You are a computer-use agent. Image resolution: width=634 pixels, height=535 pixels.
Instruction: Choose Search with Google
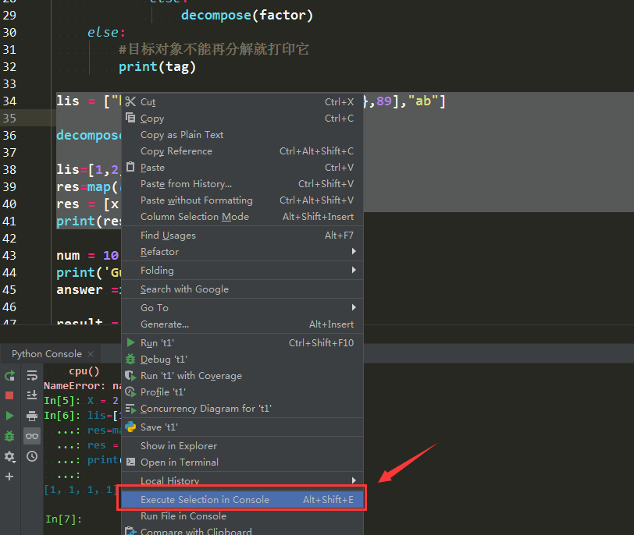tap(242, 289)
